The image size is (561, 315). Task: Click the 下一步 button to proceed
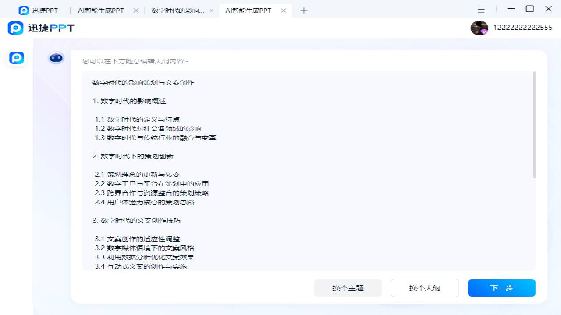tap(501, 287)
